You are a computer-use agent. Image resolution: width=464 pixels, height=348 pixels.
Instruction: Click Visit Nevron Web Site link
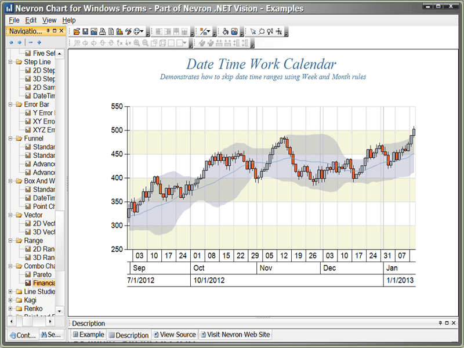[235, 335]
